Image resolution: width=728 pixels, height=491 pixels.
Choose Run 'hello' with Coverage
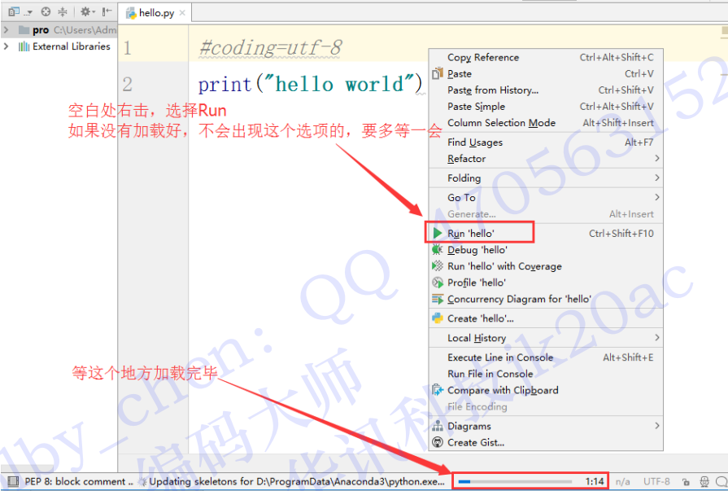click(546, 266)
